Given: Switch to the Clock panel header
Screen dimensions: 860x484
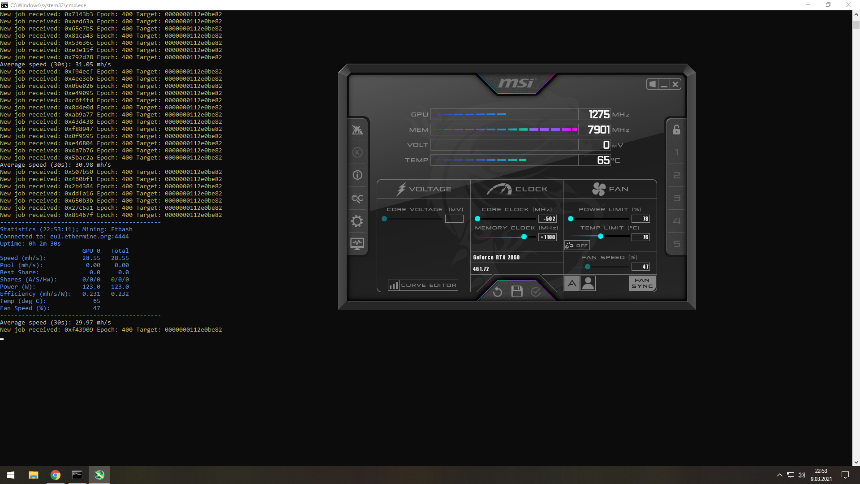Looking at the screenshot, I should [517, 189].
